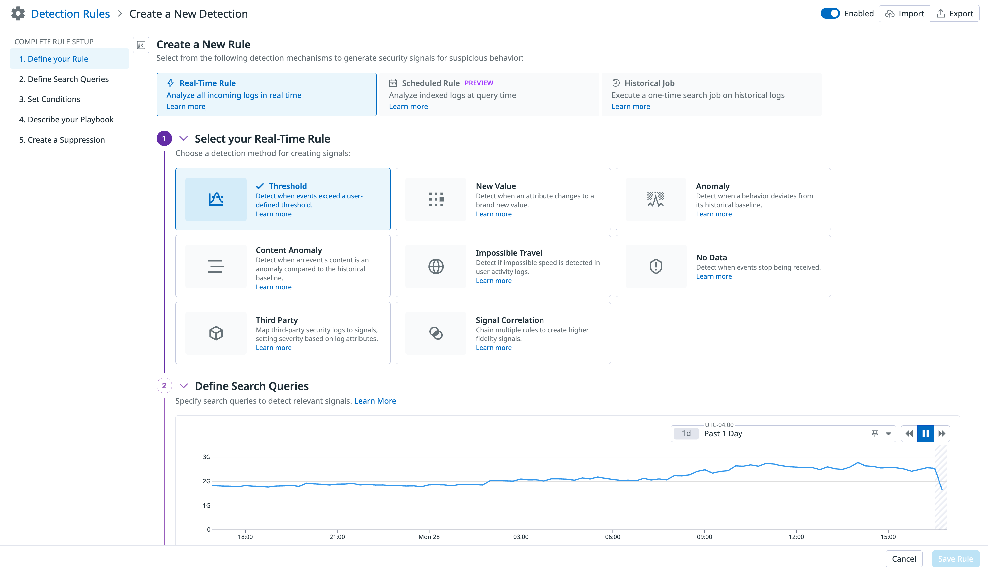Image resolution: width=988 pixels, height=572 pixels.
Task: Click the Third Party cube icon
Action: pos(216,333)
